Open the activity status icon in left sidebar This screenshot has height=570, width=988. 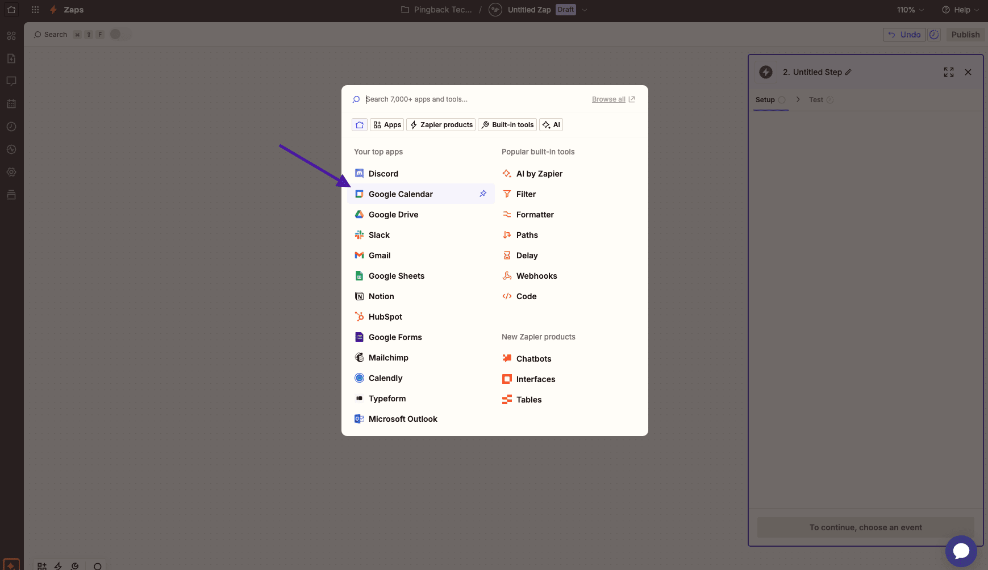11,149
